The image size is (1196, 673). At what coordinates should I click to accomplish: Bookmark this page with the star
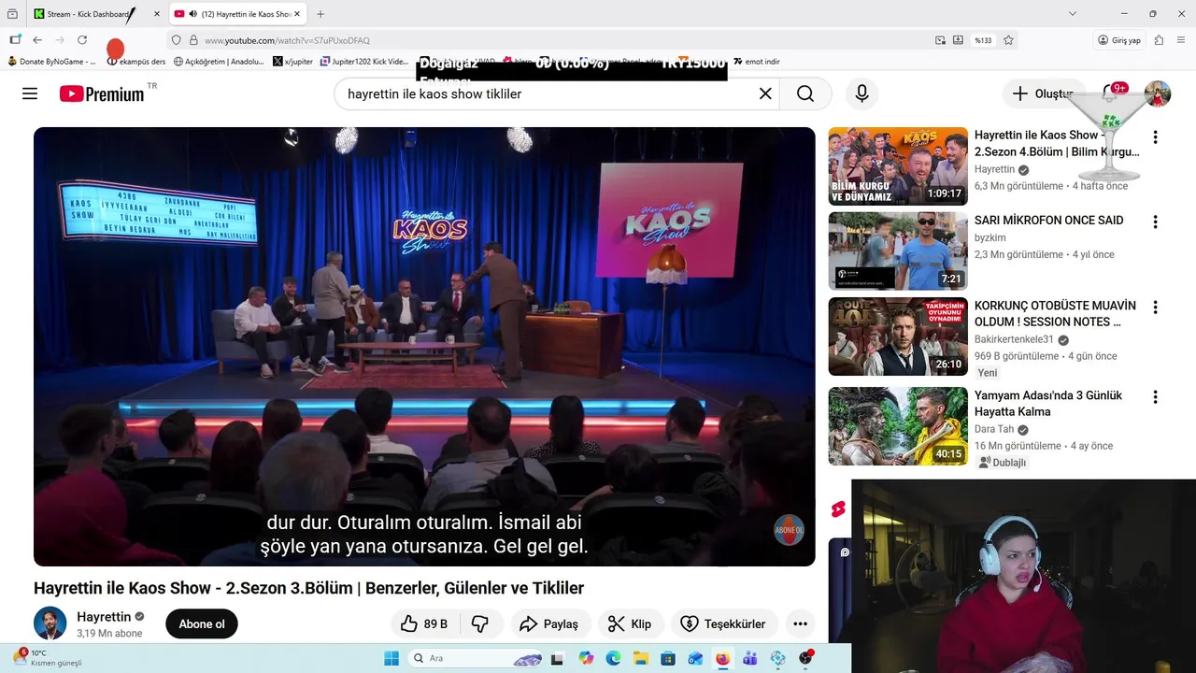coord(1008,40)
